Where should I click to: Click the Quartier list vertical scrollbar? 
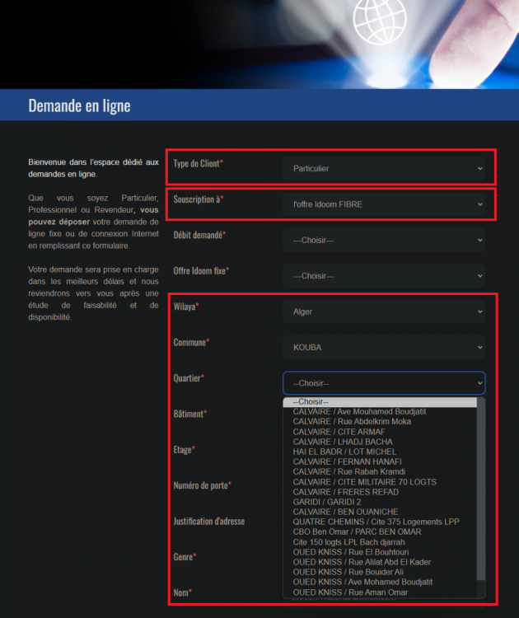(481, 494)
